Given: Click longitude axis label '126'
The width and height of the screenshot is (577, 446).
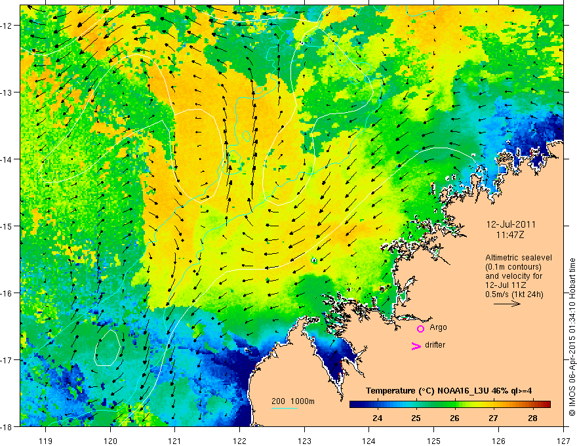Looking at the screenshot, I should [x=498, y=441].
